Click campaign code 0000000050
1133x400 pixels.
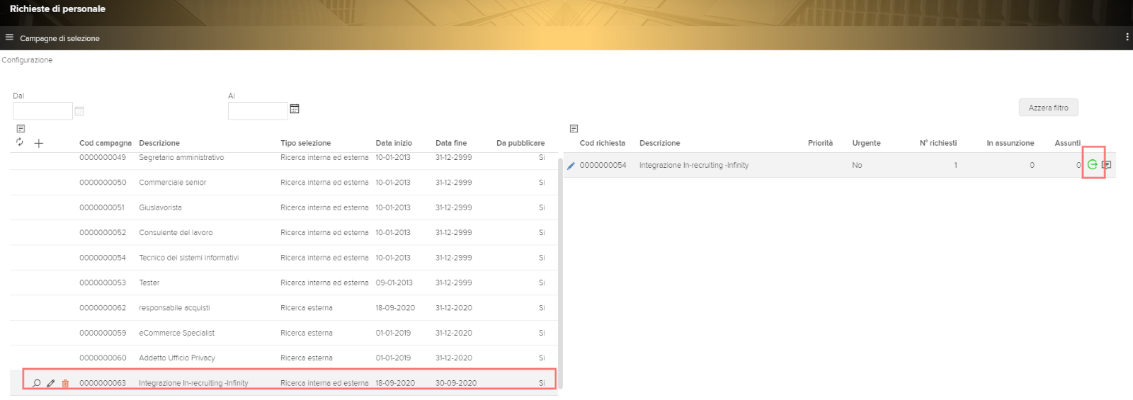(103, 183)
